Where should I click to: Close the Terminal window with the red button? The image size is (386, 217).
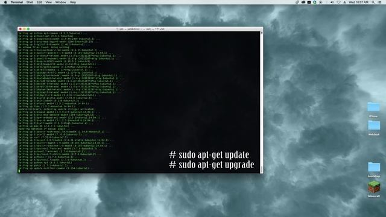pos(21,29)
